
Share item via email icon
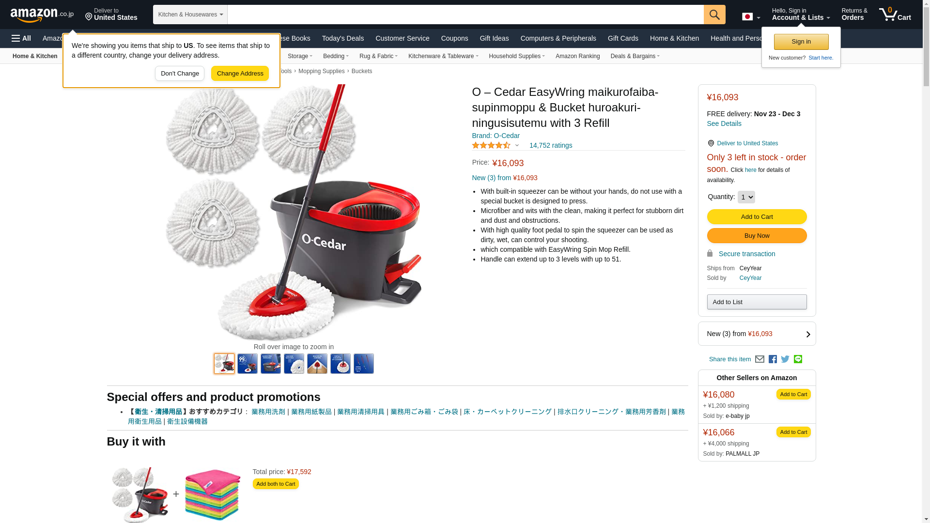click(x=759, y=359)
